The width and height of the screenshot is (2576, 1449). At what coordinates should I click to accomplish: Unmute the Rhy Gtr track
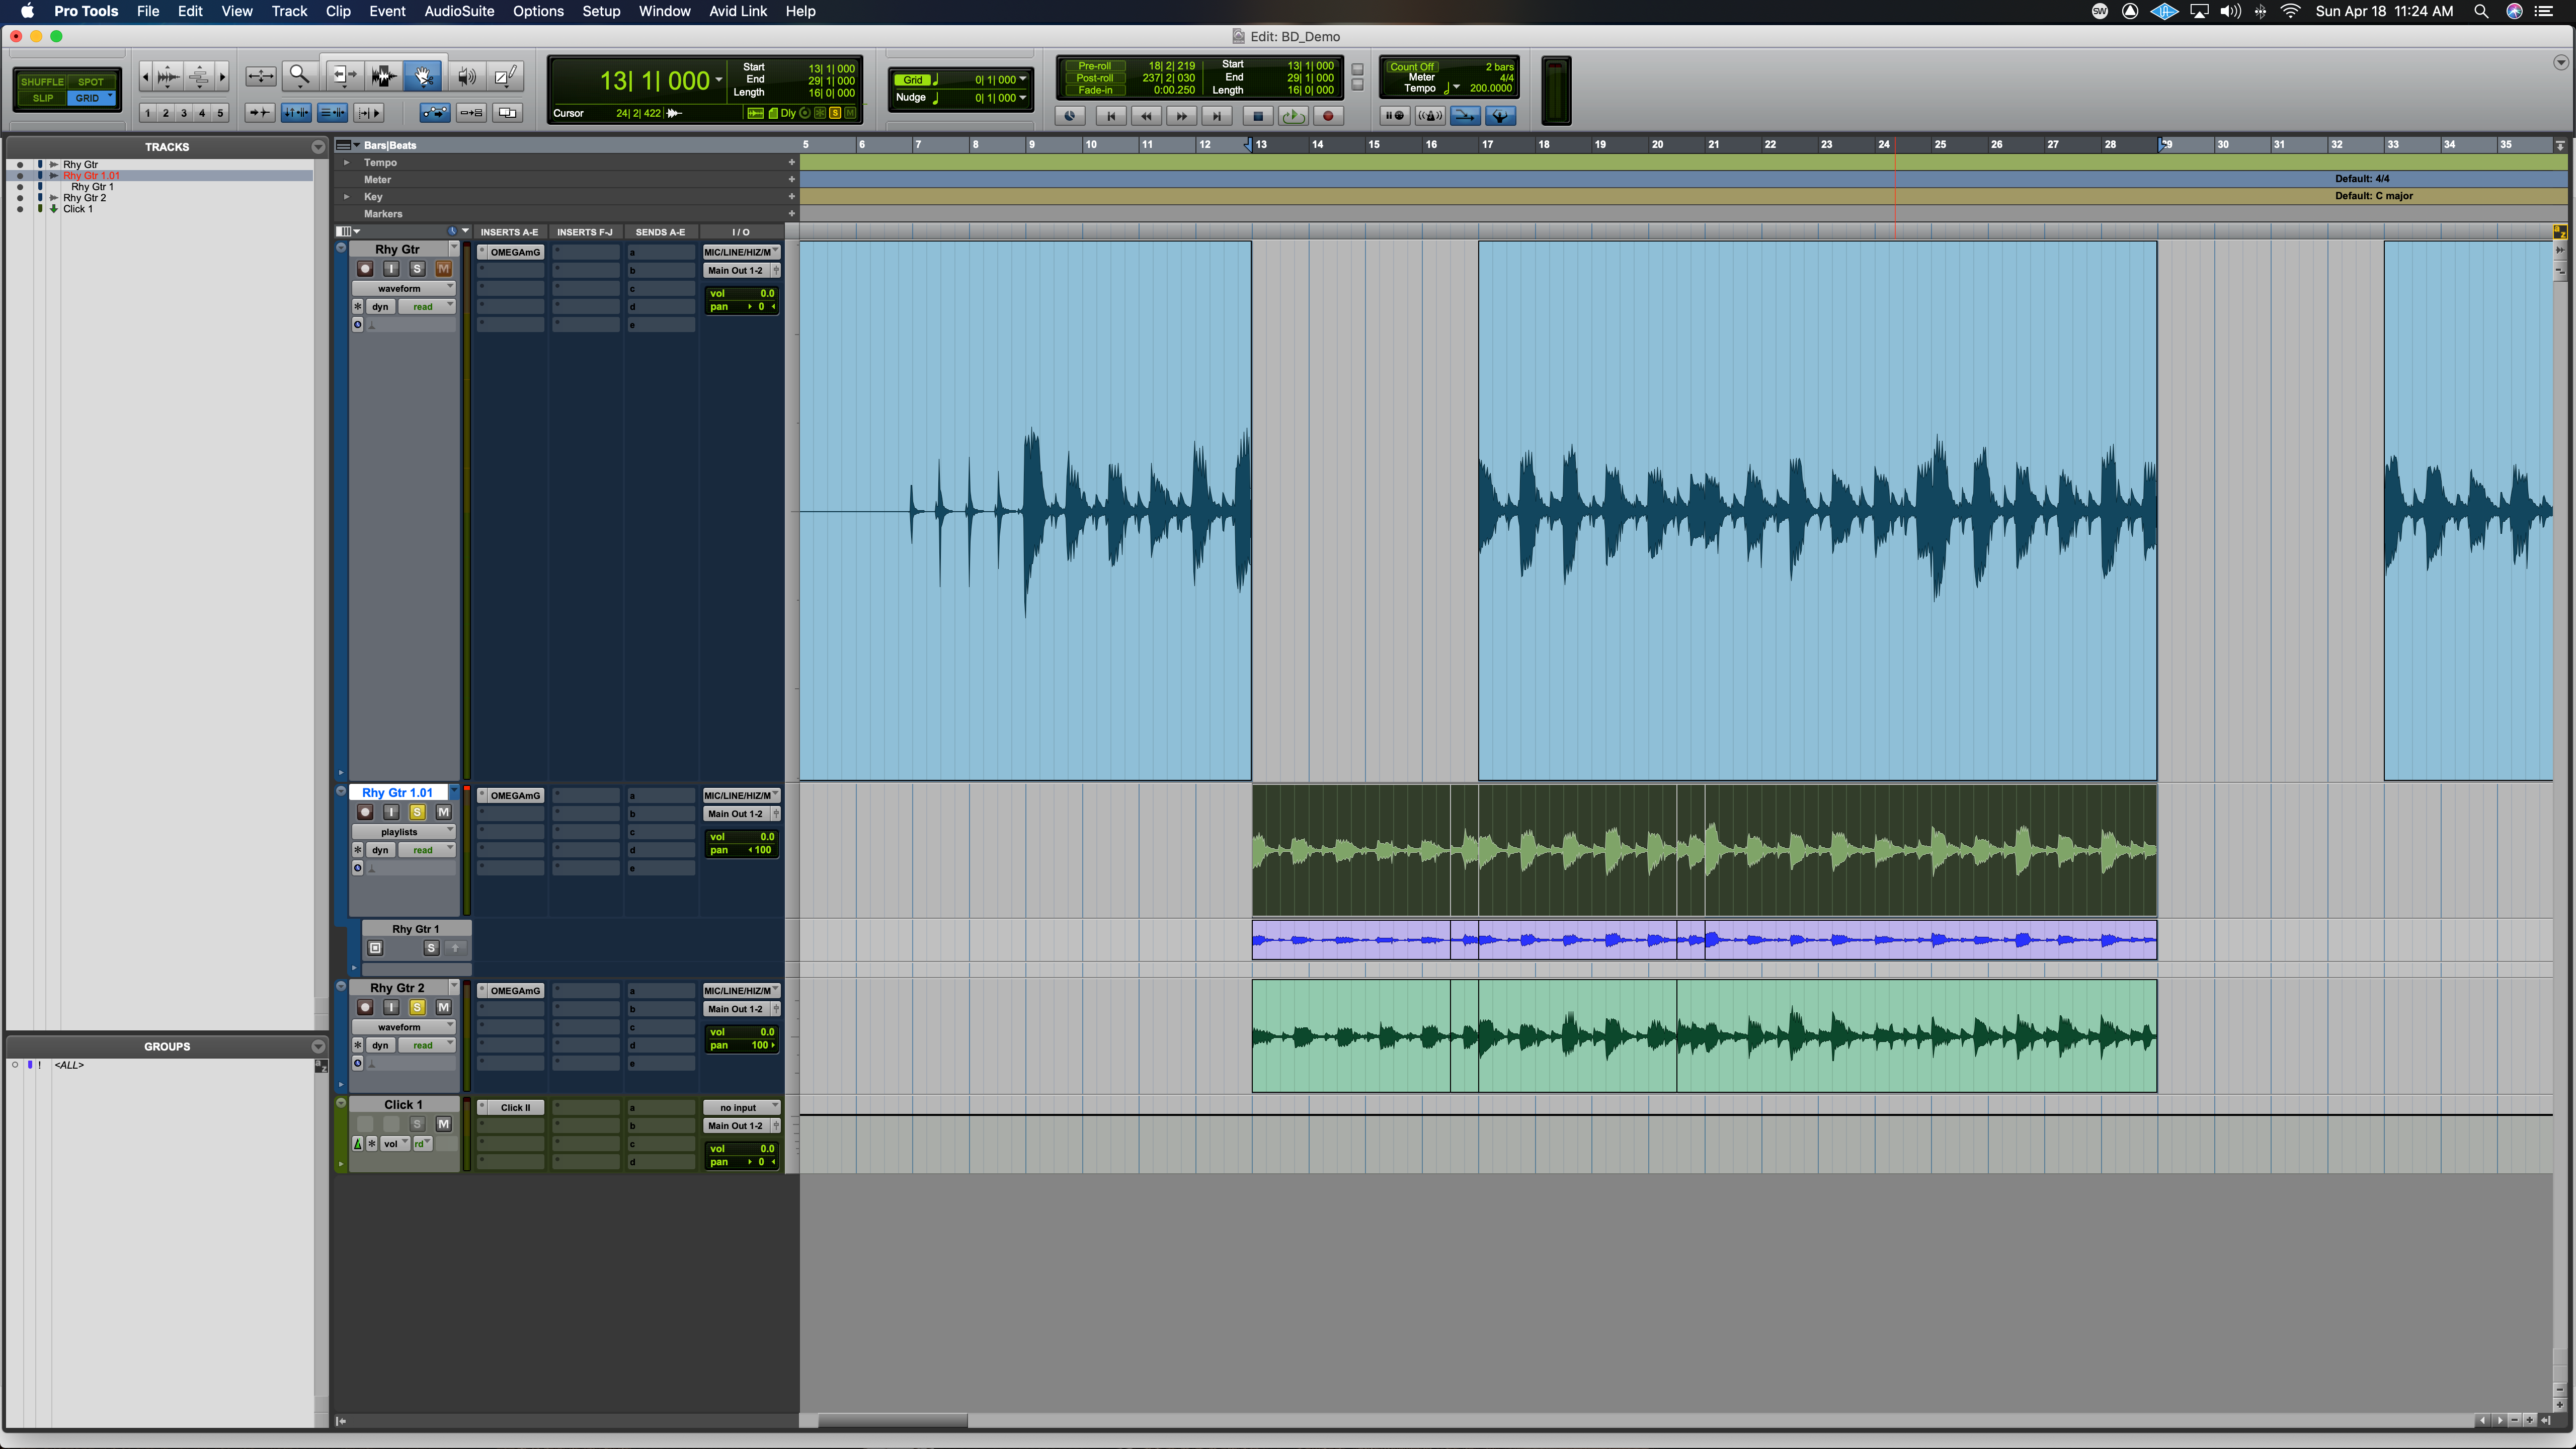[x=443, y=269]
